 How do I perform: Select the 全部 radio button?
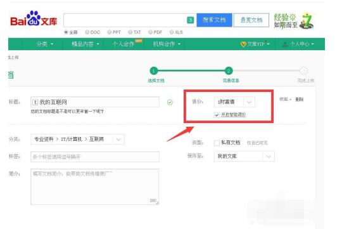(x=66, y=32)
